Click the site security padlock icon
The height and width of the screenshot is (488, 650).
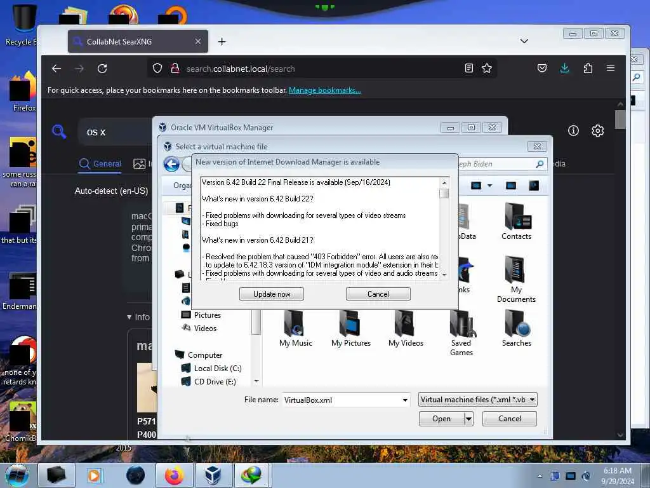[175, 68]
